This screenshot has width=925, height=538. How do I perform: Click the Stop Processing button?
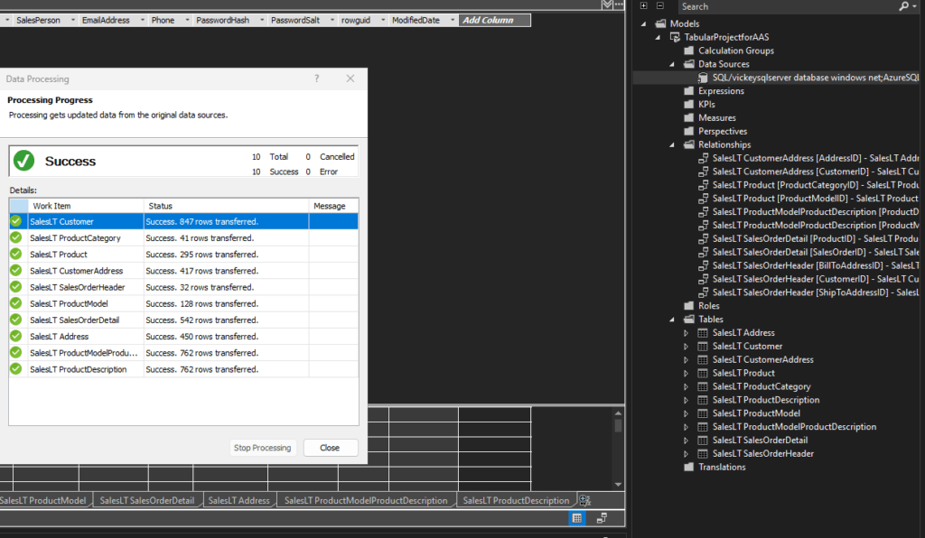click(x=262, y=448)
